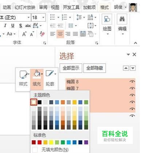Image resolution: width=142 pixels, height=153 pixels.
Task: Toggle eye icon in fourth selection row
Action: (132, 102)
